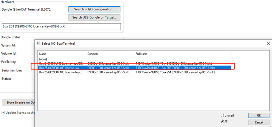Select Box 2 row in list
Viewport: 272px width, 127px height.
(134, 64)
